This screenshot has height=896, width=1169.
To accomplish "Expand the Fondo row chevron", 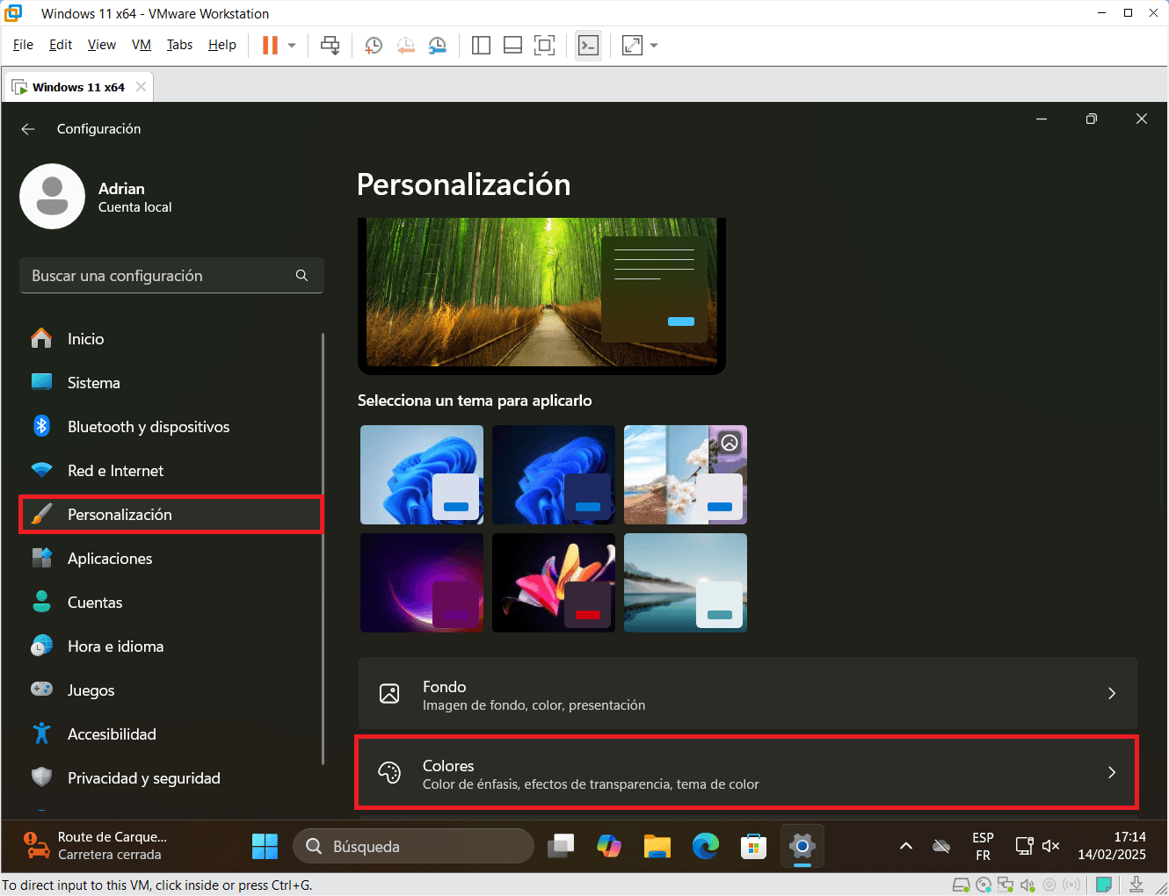I will click(1112, 694).
